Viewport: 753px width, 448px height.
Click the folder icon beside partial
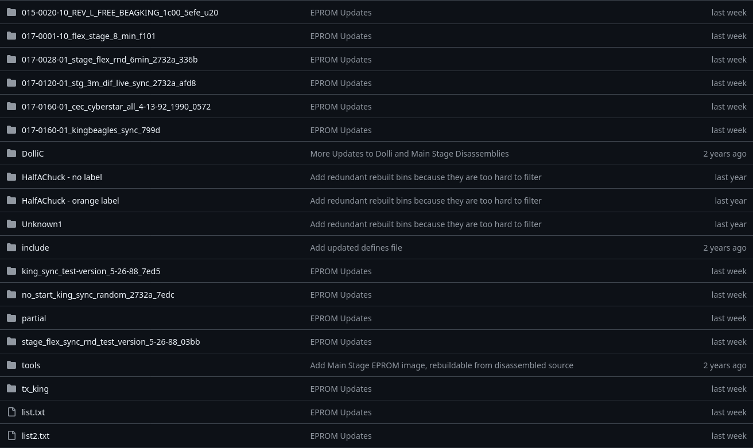(11, 318)
